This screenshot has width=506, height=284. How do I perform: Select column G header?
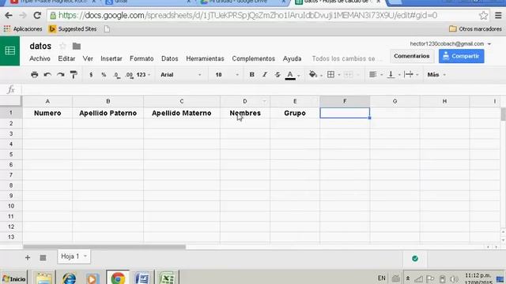click(395, 101)
